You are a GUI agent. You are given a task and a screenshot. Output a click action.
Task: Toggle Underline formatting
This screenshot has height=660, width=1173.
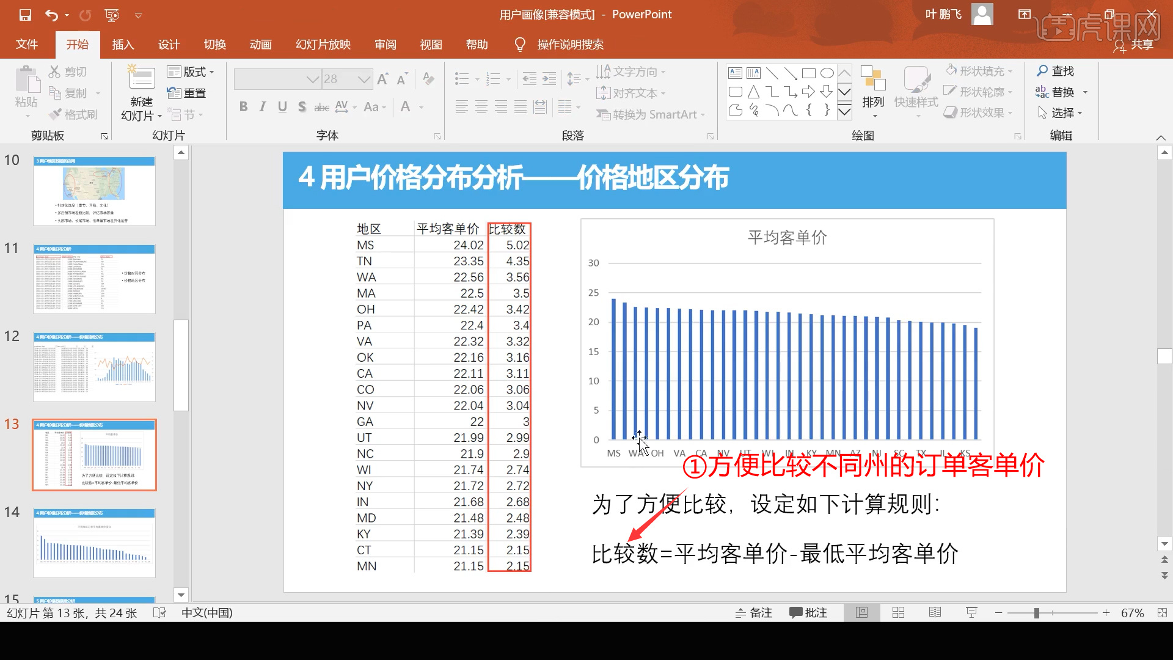pyautogui.click(x=282, y=107)
